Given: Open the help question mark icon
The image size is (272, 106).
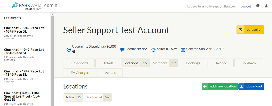Looking at the screenshot, I should (x=258, y=6).
